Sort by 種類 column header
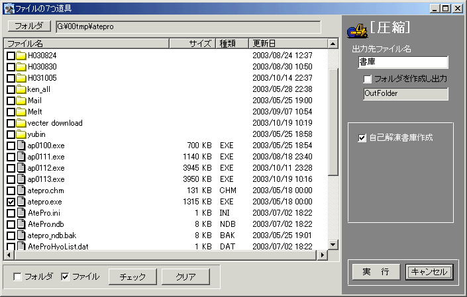The height and width of the screenshot is (297, 467). 232,44
